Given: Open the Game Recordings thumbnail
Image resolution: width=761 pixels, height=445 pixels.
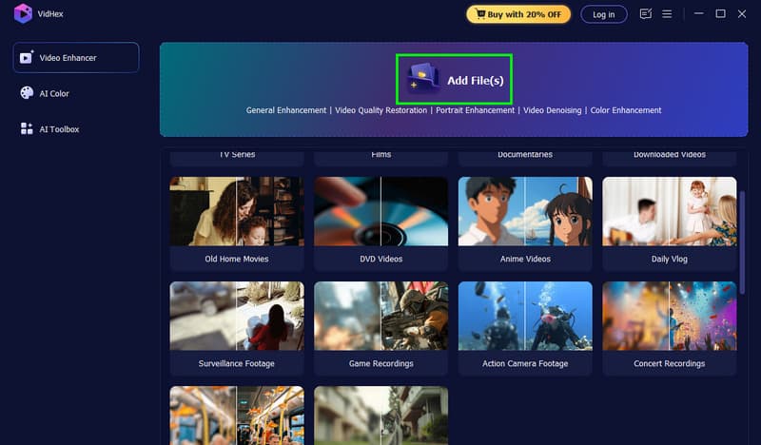Looking at the screenshot, I should point(381,316).
